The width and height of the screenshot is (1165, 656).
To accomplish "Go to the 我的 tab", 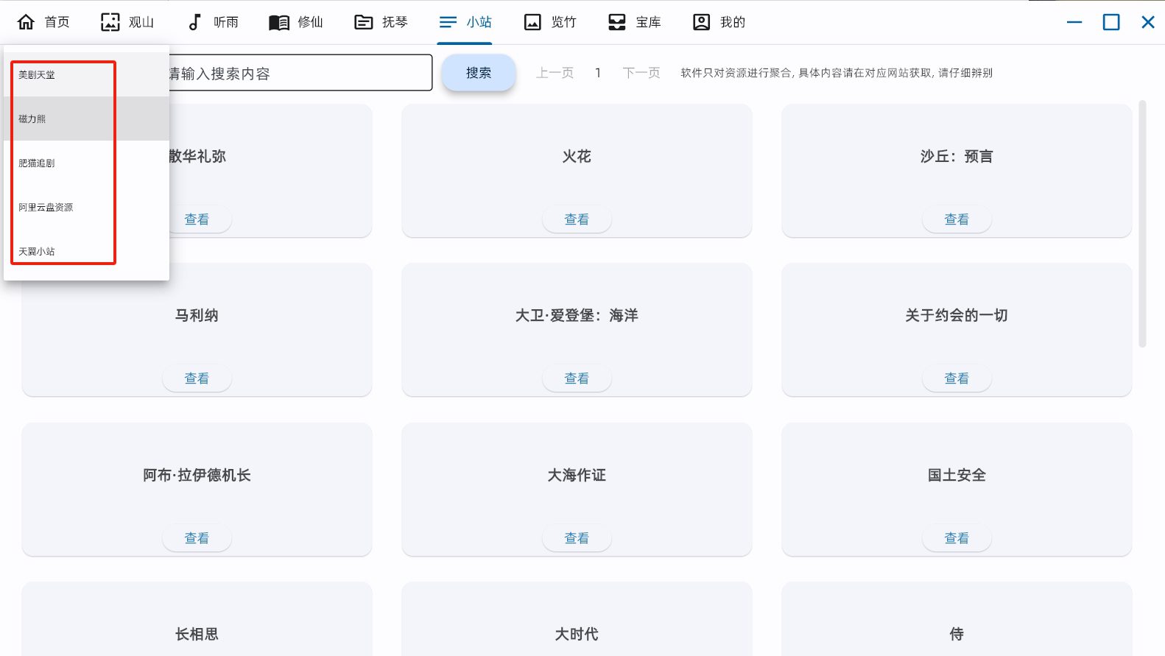I will point(719,22).
